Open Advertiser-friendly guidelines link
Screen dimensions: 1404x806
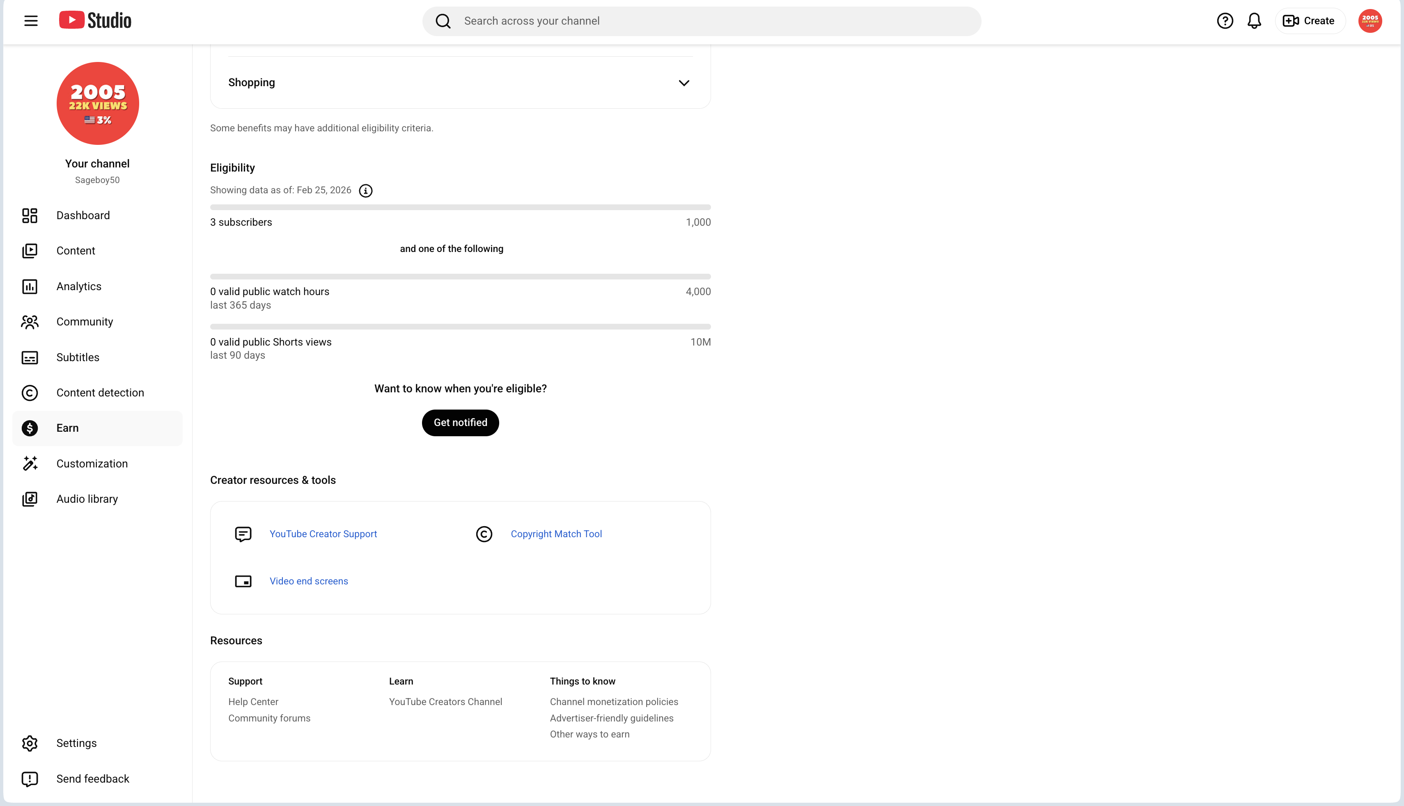611,718
